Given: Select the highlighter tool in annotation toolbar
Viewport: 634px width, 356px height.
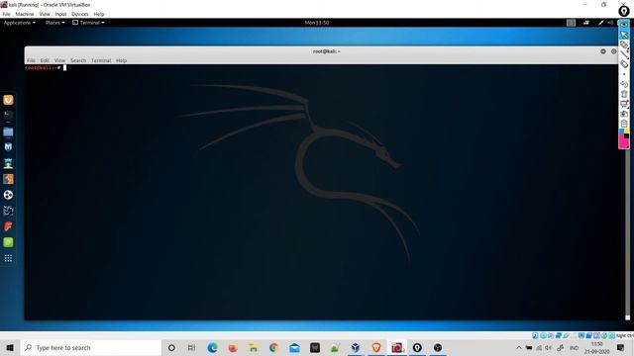Looking at the screenshot, I should [624, 44].
